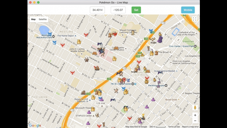The height and width of the screenshot is (128, 227).
Task: Click the blue Nidoran right of the red pin
Action: tap(128, 80)
